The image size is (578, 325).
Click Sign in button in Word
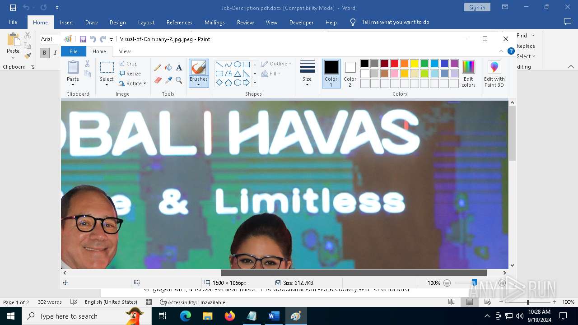coord(477,7)
